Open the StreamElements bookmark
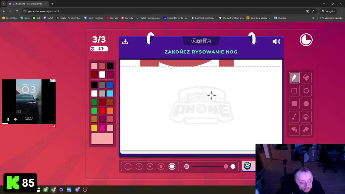This screenshot has height=194, width=345. (x=175, y=18)
